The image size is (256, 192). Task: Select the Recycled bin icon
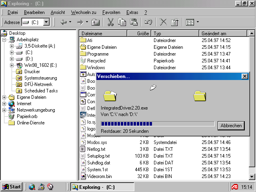pyautogui.click(x=83, y=60)
